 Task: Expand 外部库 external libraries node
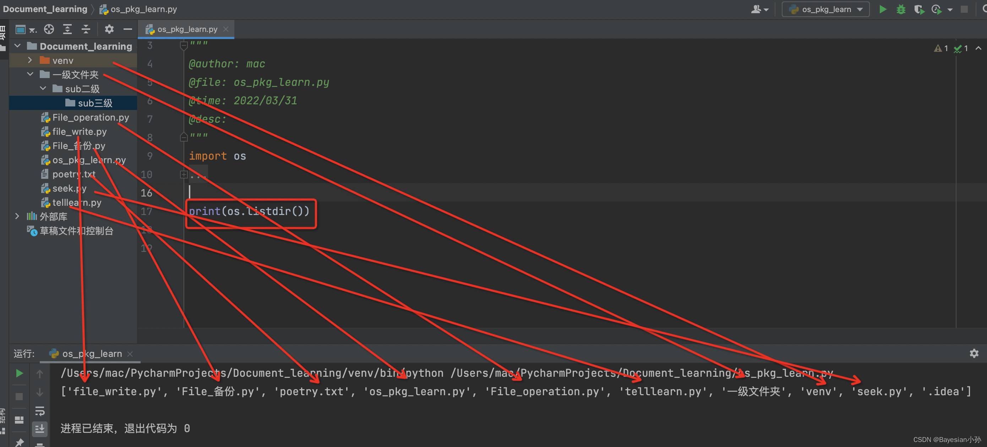pyautogui.click(x=17, y=216)
